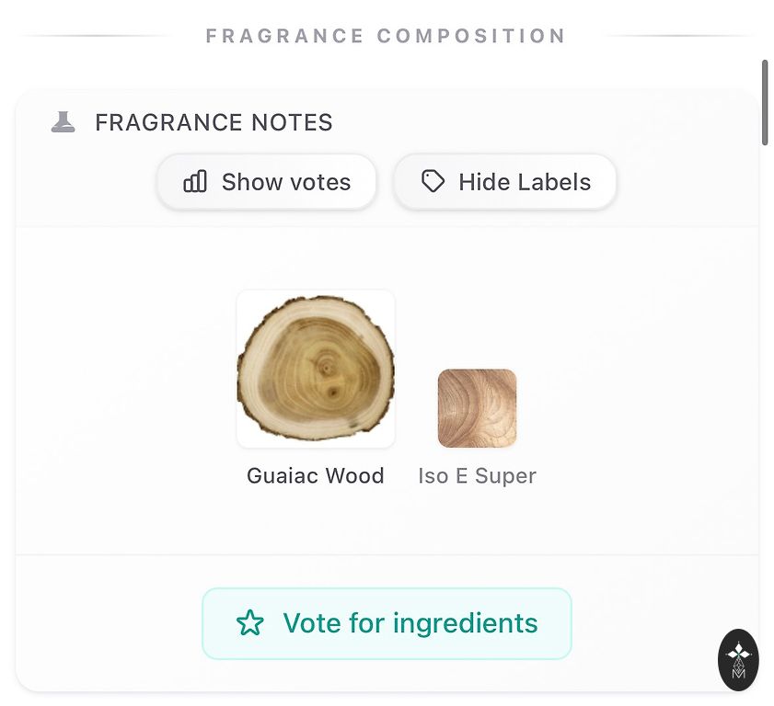This screenshot has width=774, height=706.
Task: Click the FRAGRANCE COMPOSITION section title
Action: (386, 37)
